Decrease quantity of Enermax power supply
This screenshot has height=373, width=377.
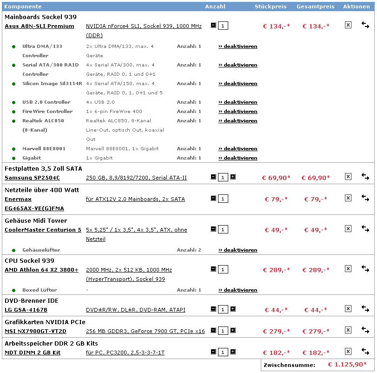click(213, 198)
